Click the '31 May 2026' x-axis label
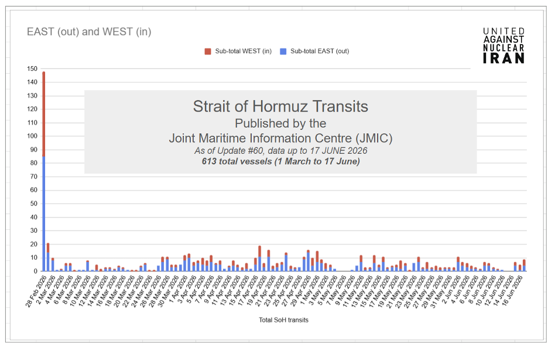 pyautogui.click(x=440, y=291)
